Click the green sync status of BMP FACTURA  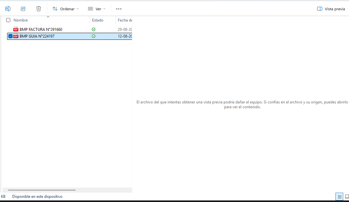pos(93,29)
